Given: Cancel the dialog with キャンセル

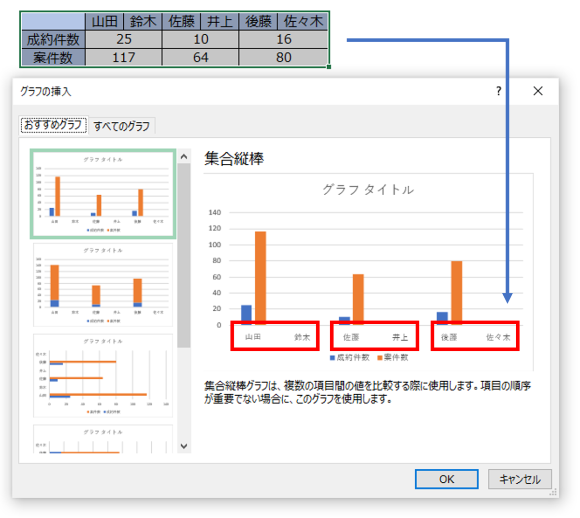Looking at the screenshot, I should (520, 479).
